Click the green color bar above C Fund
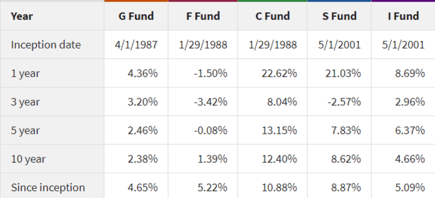435x198 pixels. coord(273,1)
